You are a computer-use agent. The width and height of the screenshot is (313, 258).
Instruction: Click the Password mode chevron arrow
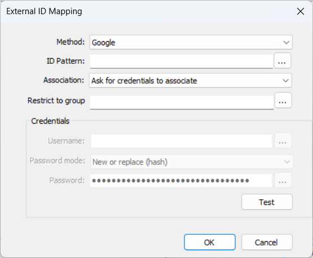287,161
